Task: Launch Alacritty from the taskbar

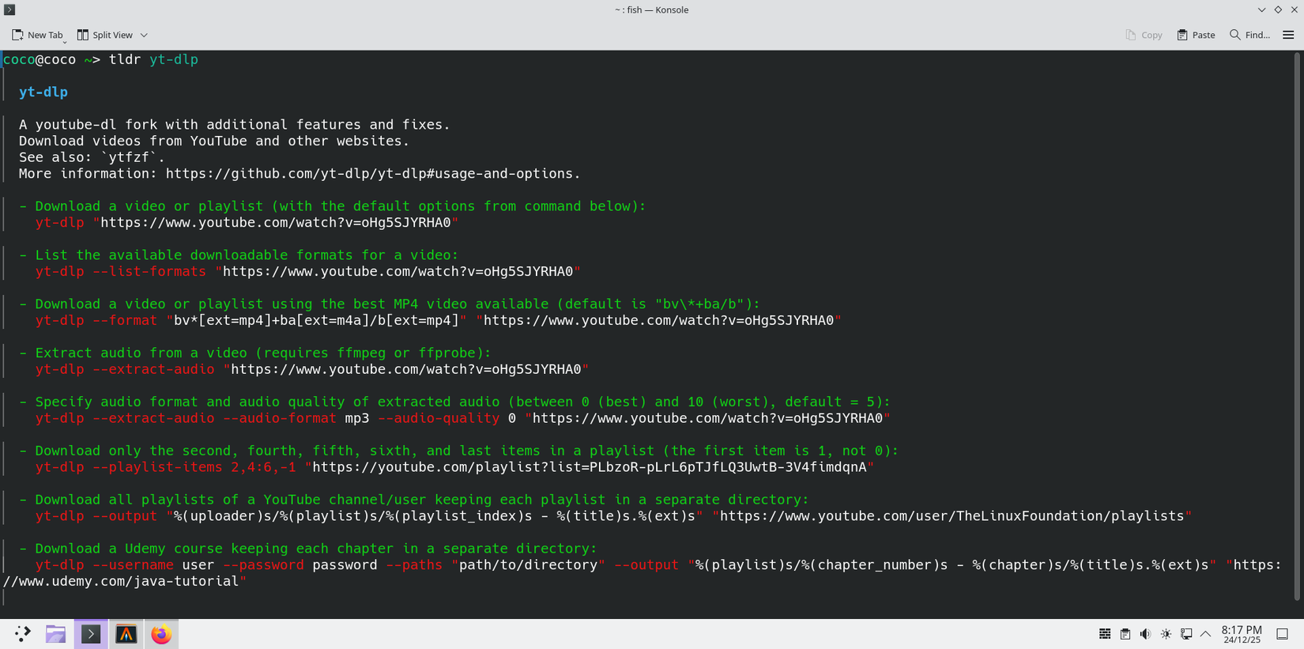Action: (126, 634)
